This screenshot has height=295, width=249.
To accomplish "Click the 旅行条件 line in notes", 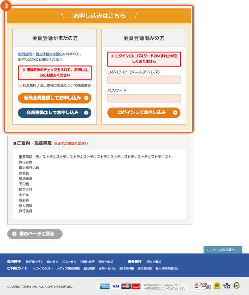I will [26, 211].
